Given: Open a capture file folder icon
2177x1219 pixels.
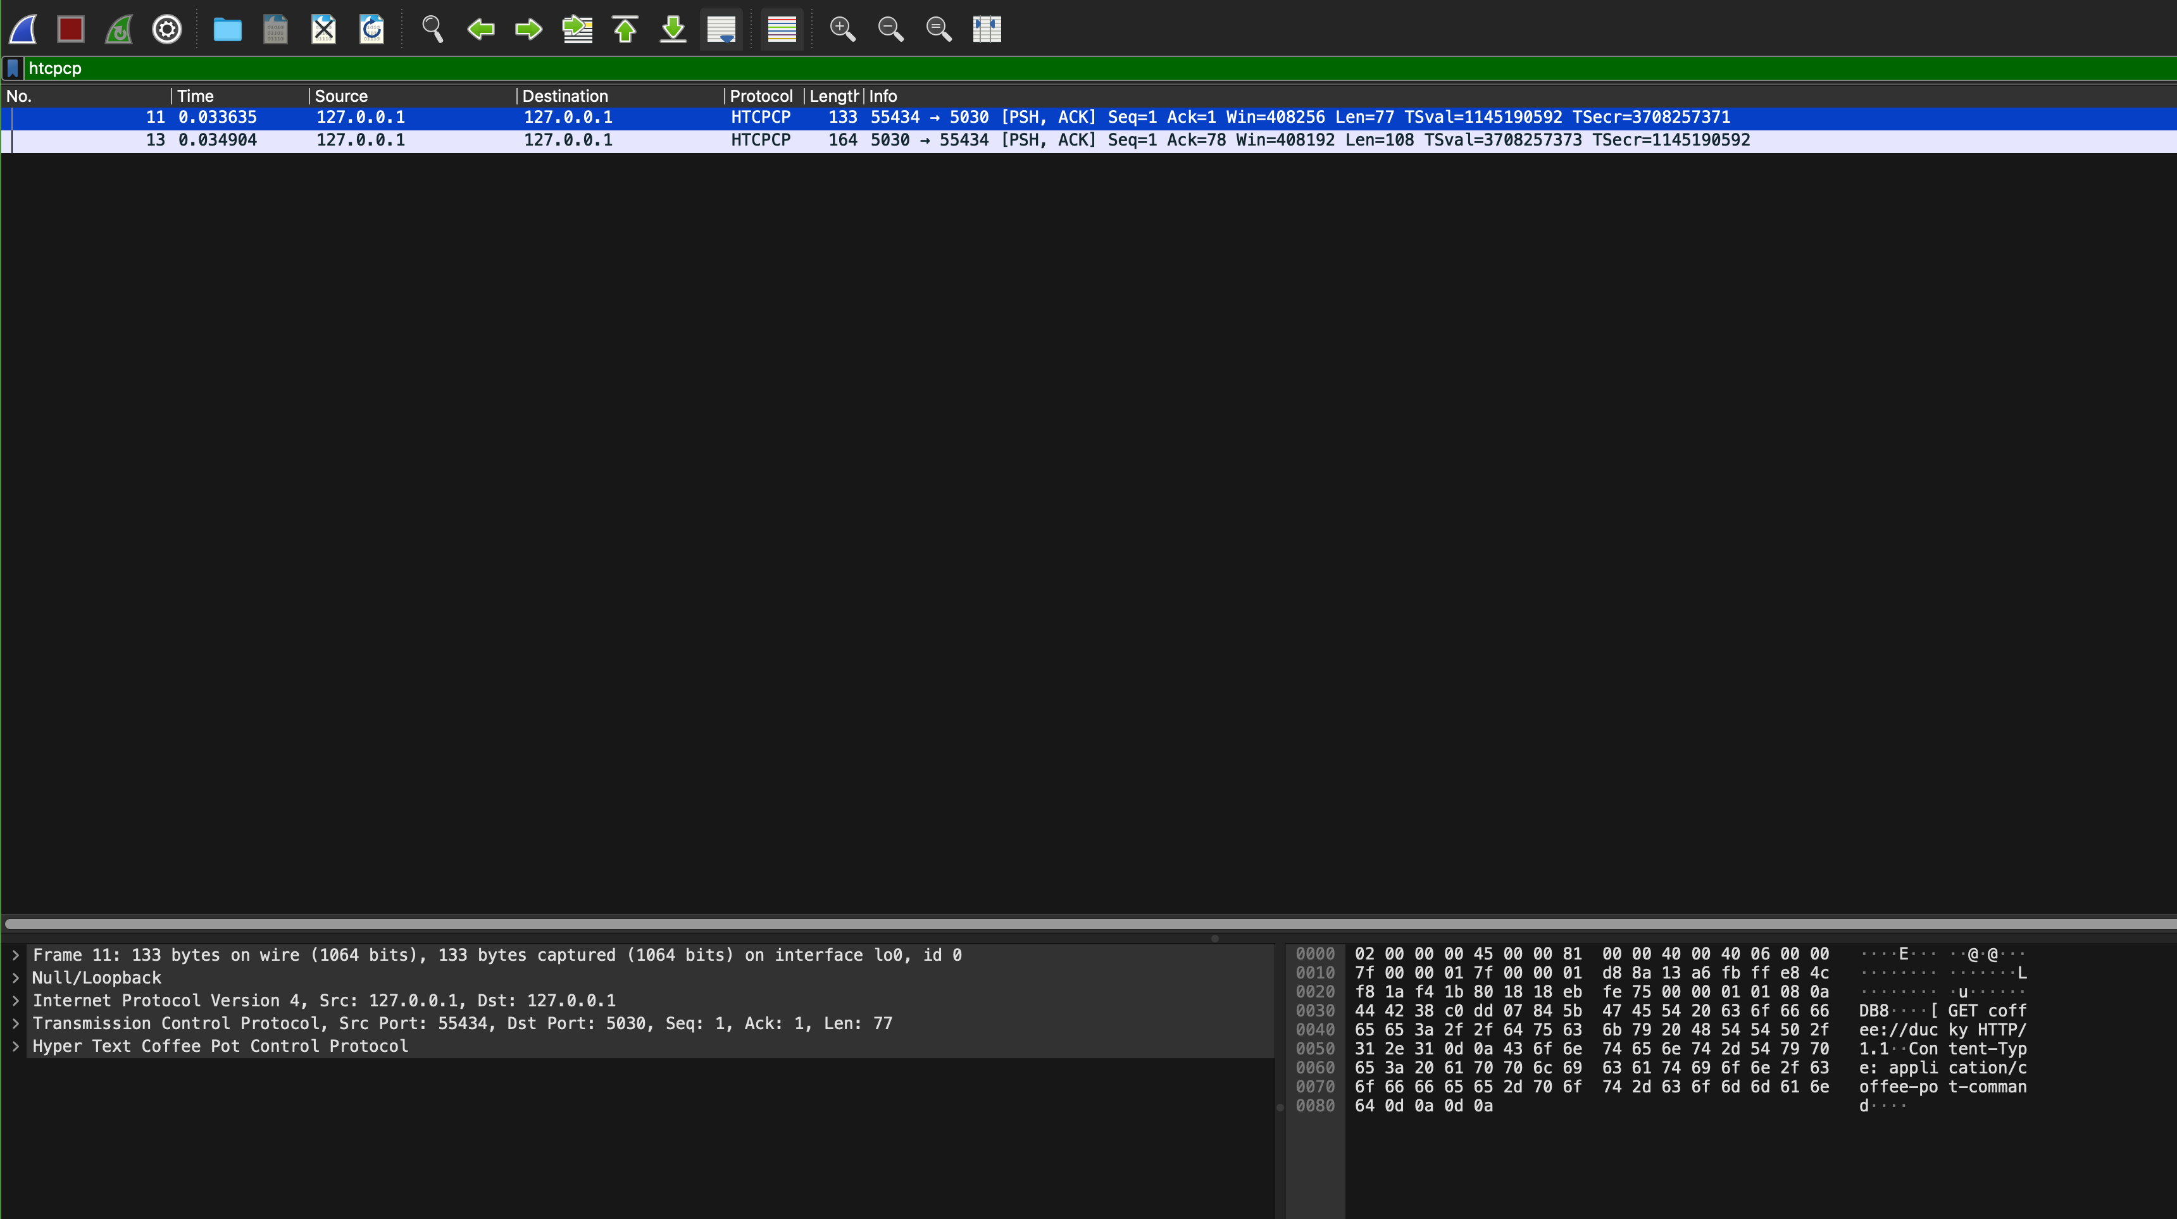Looking at the screenshot, I should point(227,30).
